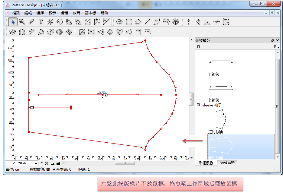Activate the magnifier zoom tool

[22, 22]
